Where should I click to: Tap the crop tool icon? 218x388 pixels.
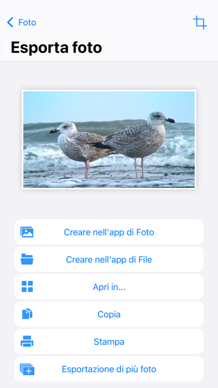[200, 22]
